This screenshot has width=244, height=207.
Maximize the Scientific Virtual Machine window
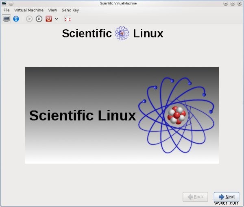tap(233, 3)
